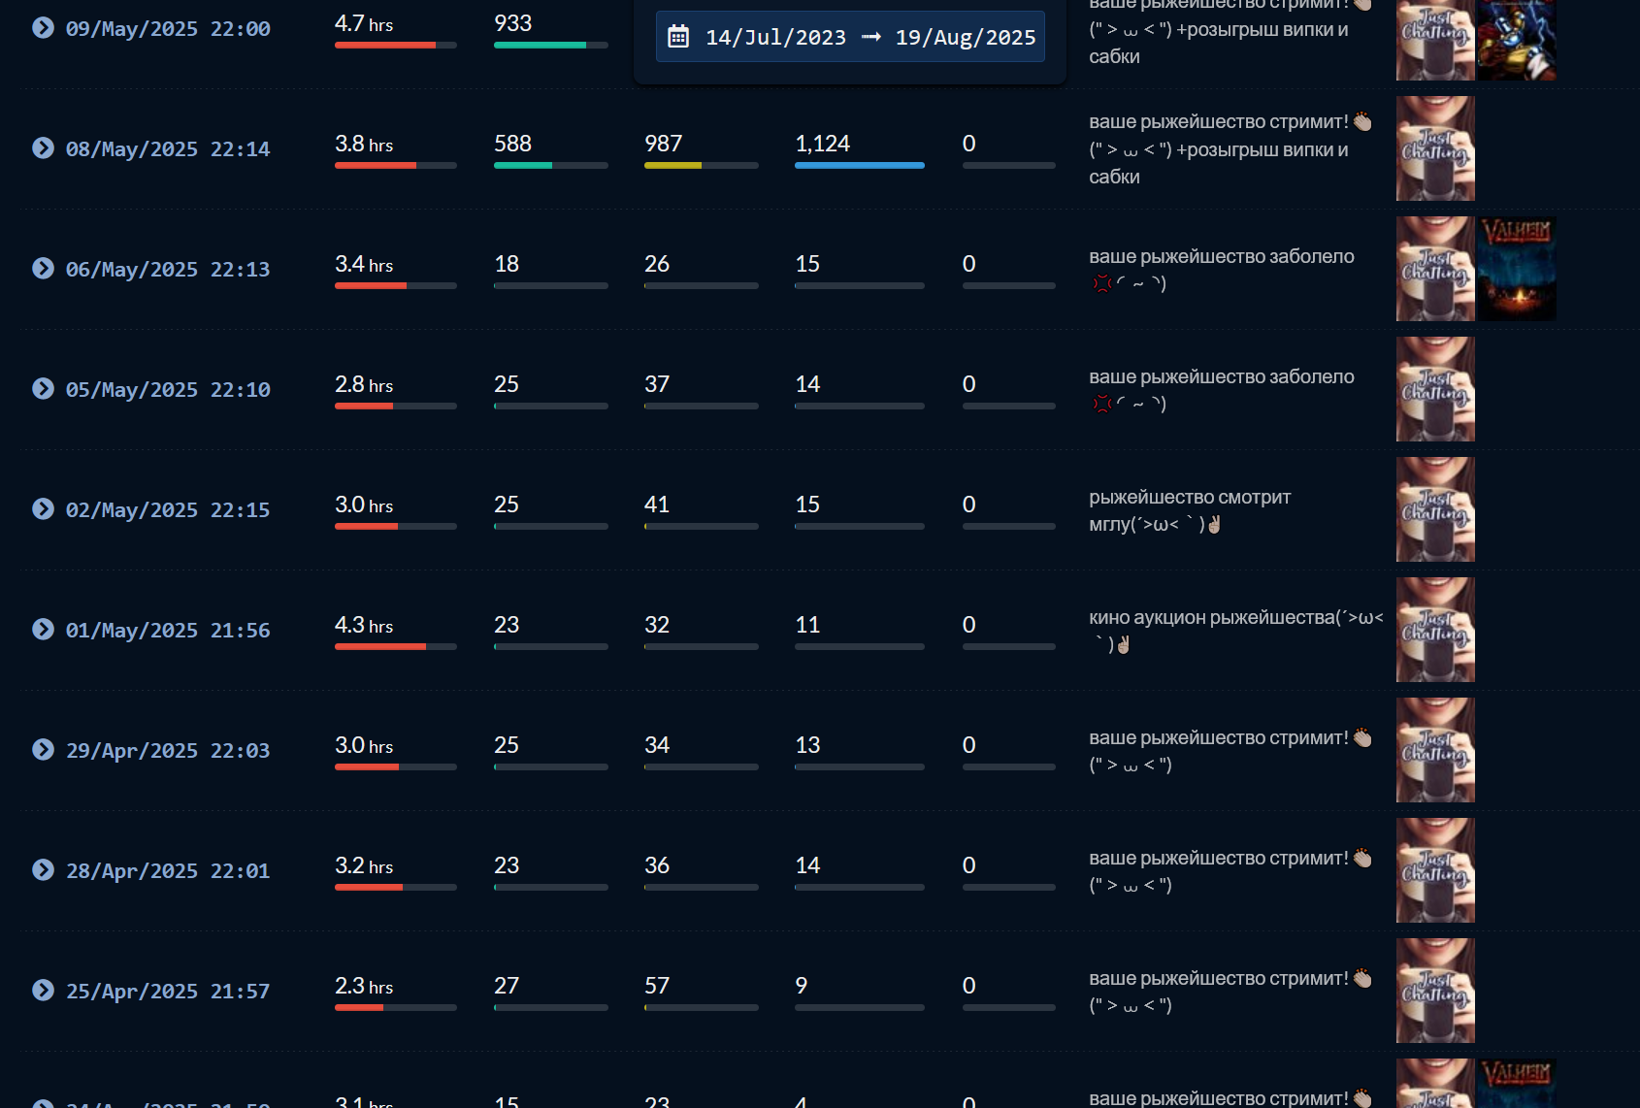Image resolution: width=1640 pixels, height=1108 pixels.
Task: Click the stream title on 25/Apr/2025 row
Action: [x=1230, y=992]
